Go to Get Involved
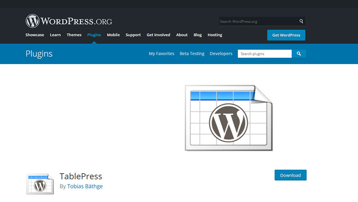 point(159,35)
